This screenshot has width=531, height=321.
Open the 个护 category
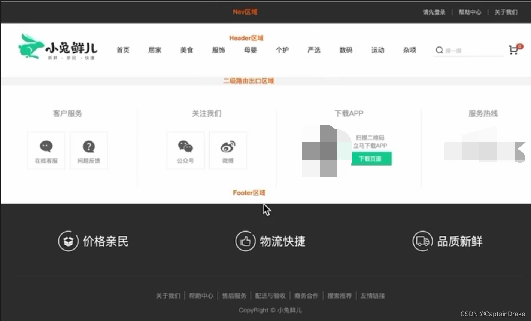click(x=282, y=50)
